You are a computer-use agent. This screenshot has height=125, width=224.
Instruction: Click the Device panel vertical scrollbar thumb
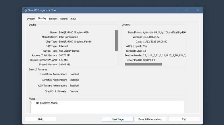pos(116,41)
